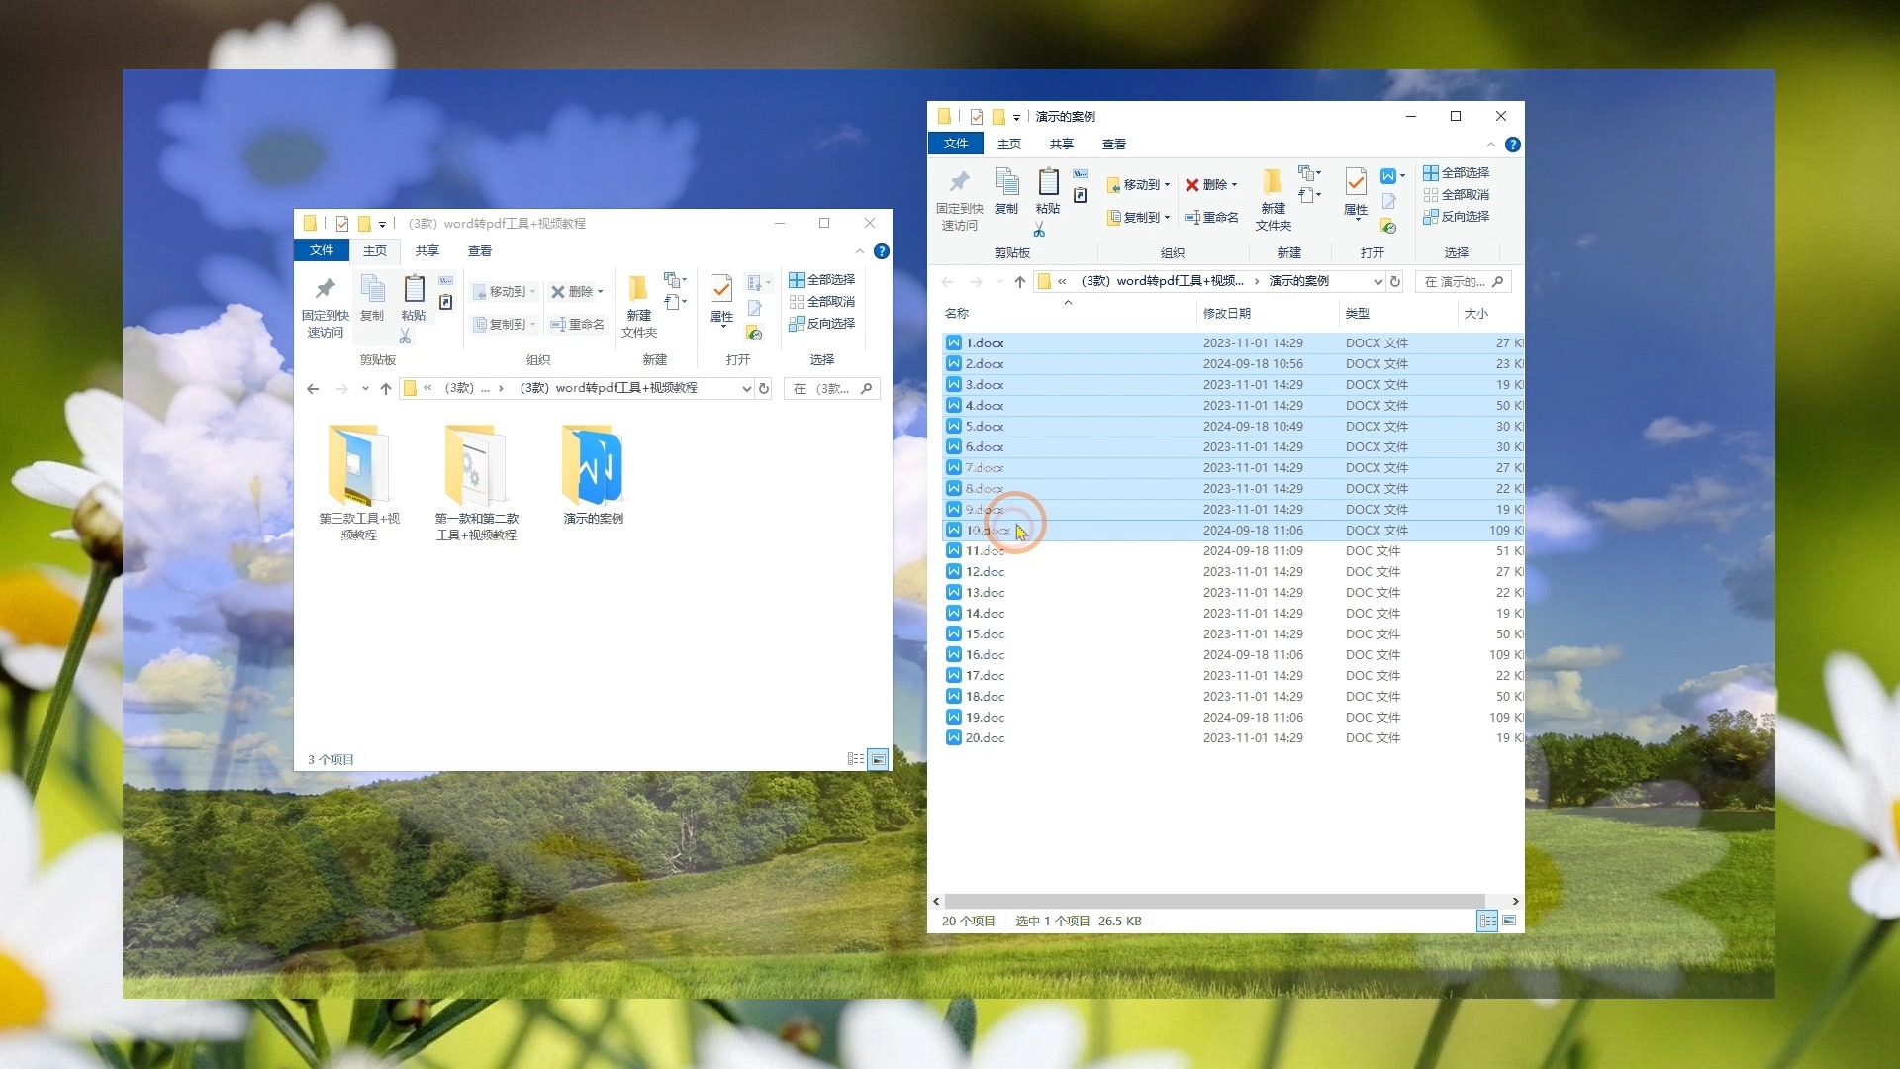Image resolution: width=1900 pixels, height=1069 pixels.
Task: Switch to View tab in right window
Action: pos(1114,145)
